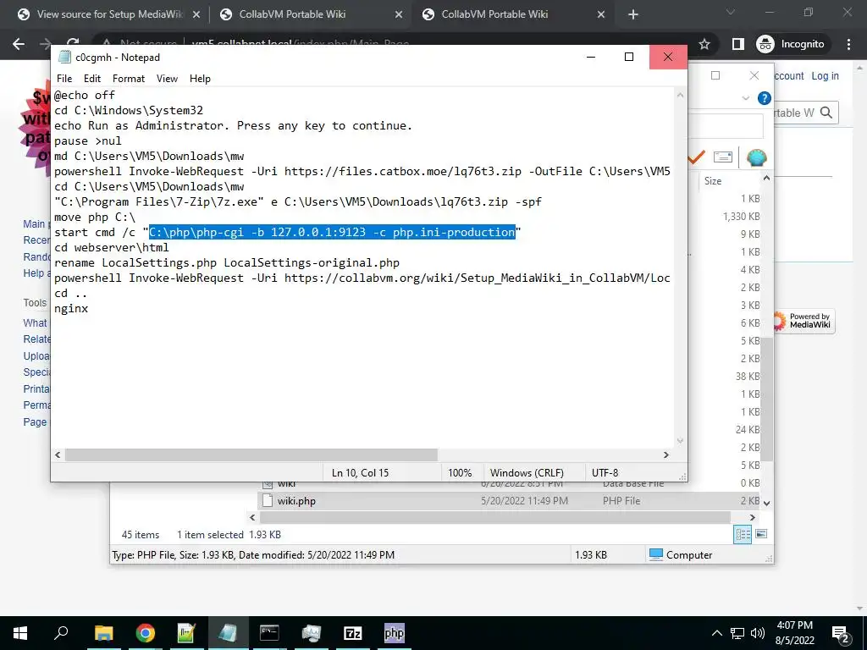The image size is (867, 650).
Task: Click the Log in link on wiki
Action: [825, 75]
